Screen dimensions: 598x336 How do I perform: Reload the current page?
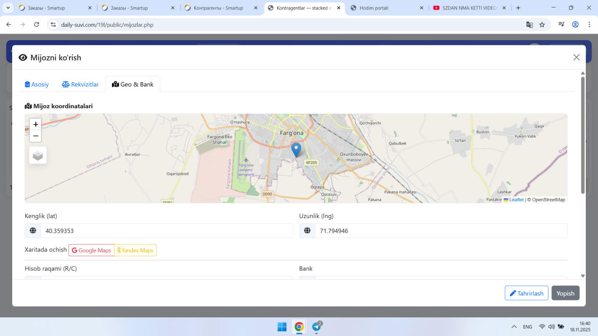[x=36, y=25]
